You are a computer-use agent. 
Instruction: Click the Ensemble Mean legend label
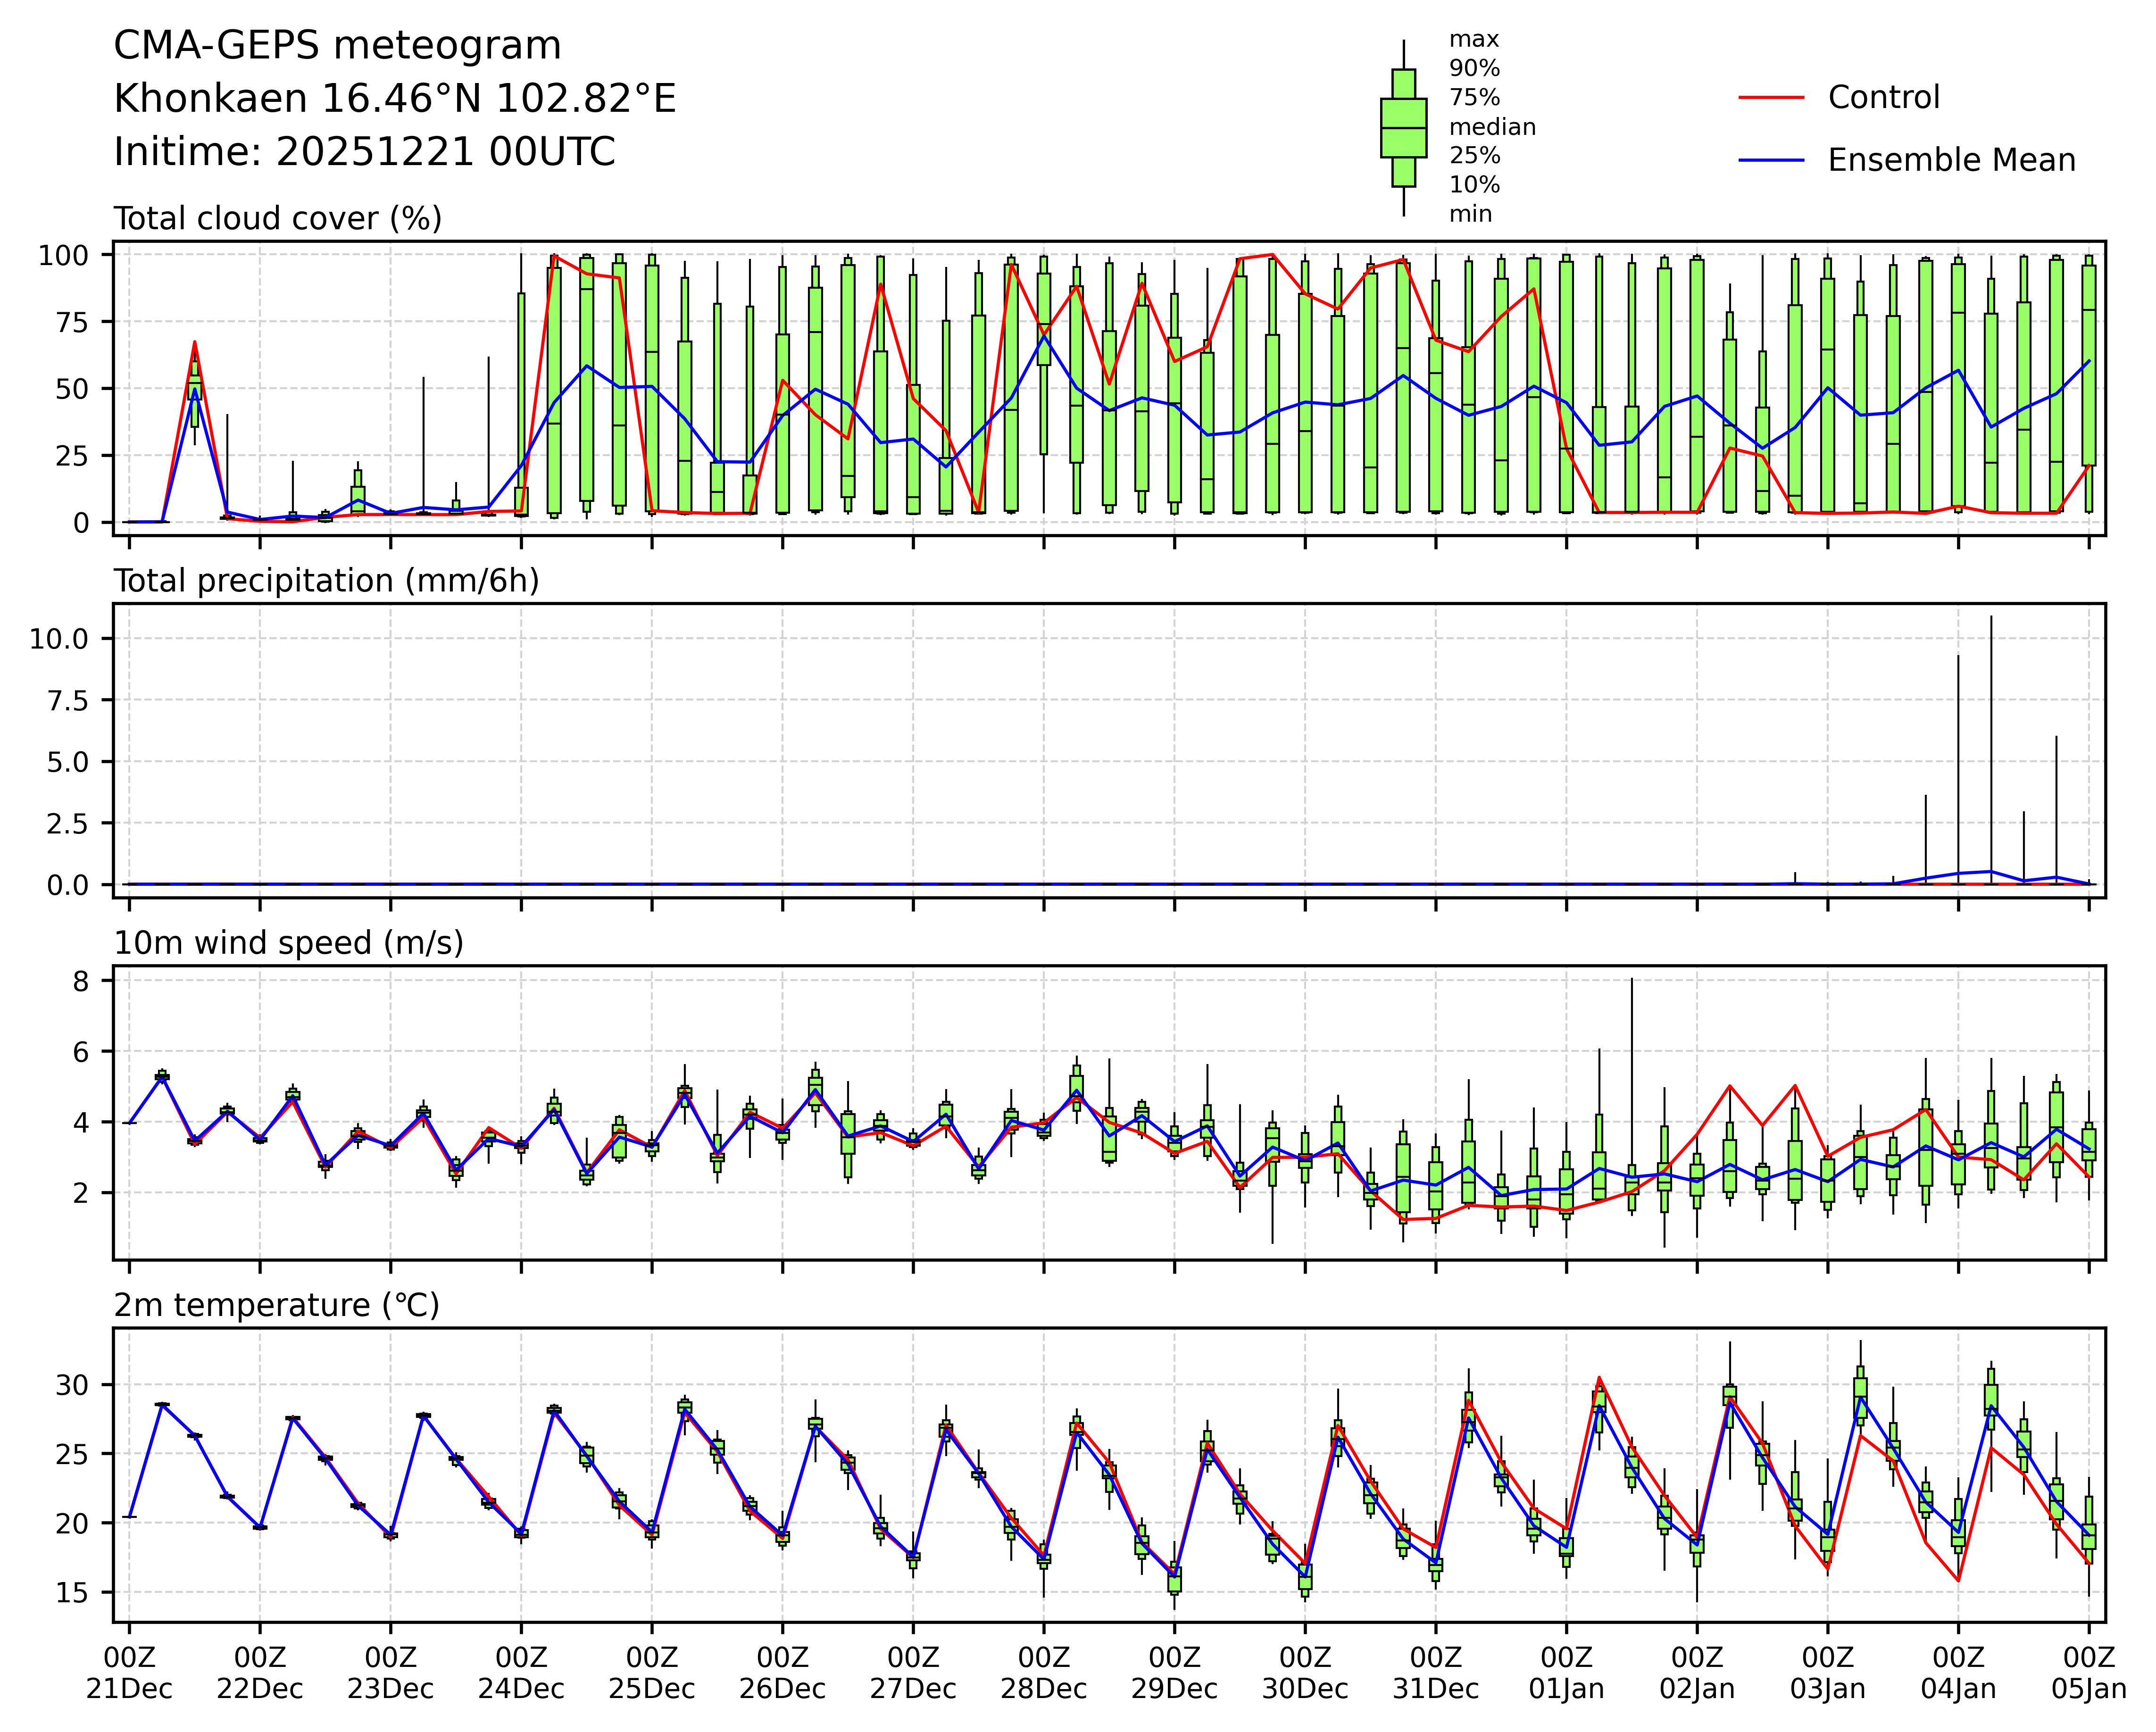(1951, 160)
